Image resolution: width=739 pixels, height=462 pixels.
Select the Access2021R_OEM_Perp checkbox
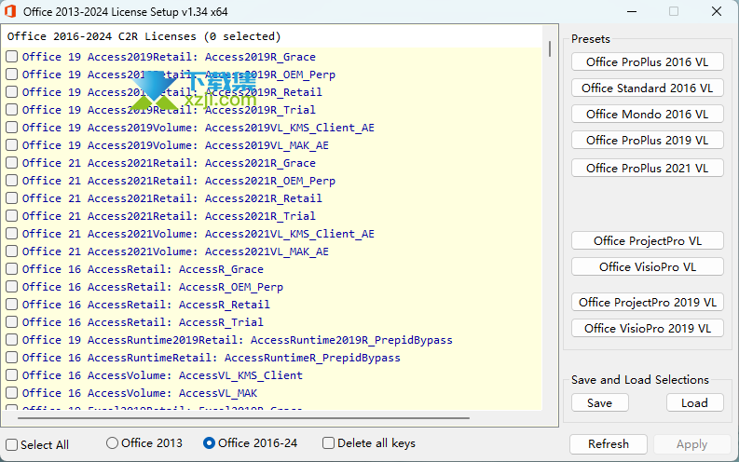[x=12, y=181]
